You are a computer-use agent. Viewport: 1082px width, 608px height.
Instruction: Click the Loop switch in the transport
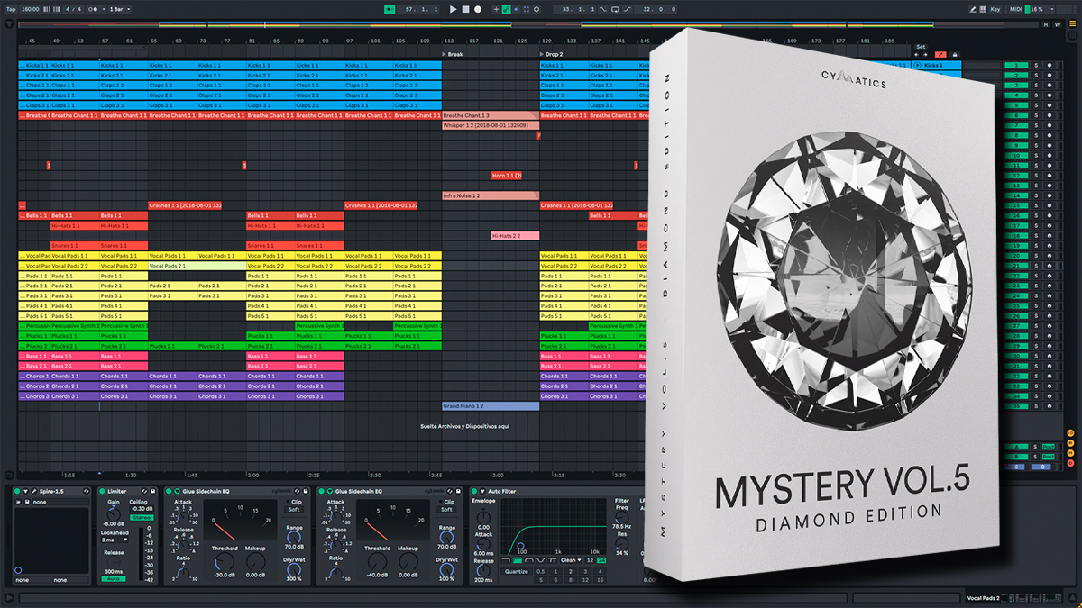[x=615, y=9]
